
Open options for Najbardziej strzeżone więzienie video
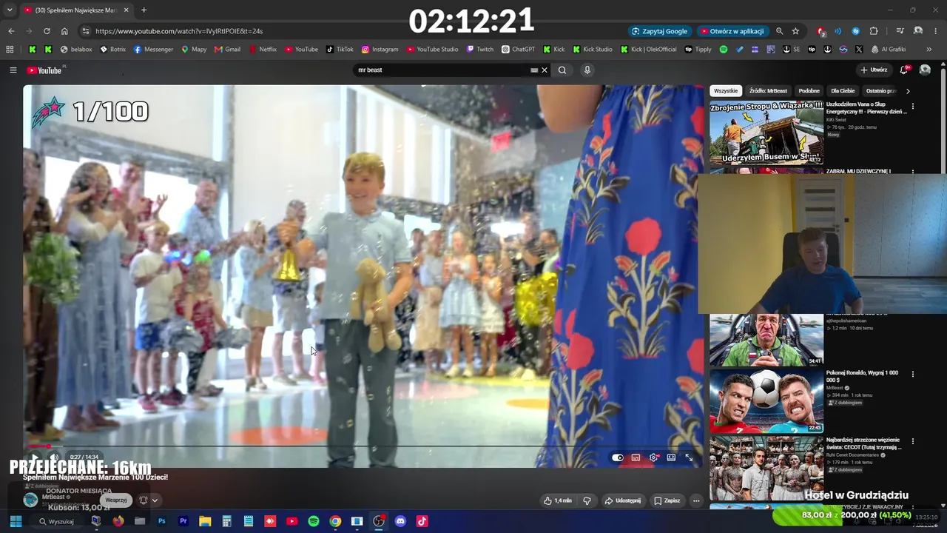click(x=912, y=441)
